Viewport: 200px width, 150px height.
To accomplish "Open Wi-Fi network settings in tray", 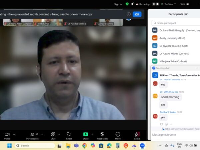I will 186,146.
